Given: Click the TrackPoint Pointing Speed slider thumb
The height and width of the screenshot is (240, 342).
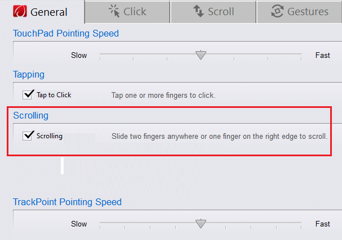Looking at the screenshot, I should point(201,224).
